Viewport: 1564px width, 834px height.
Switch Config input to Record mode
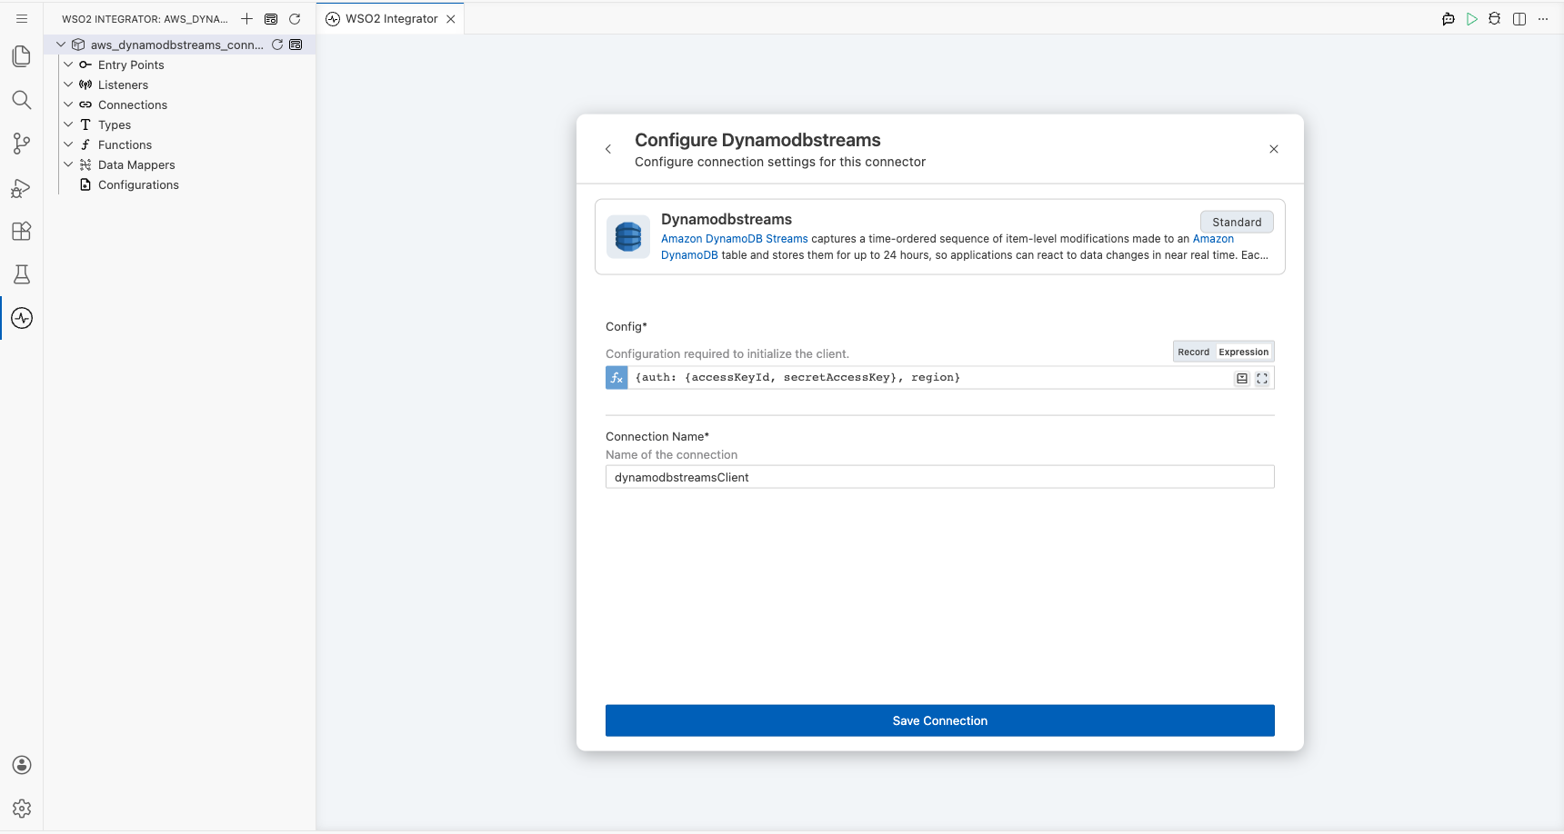point(1193,352)
